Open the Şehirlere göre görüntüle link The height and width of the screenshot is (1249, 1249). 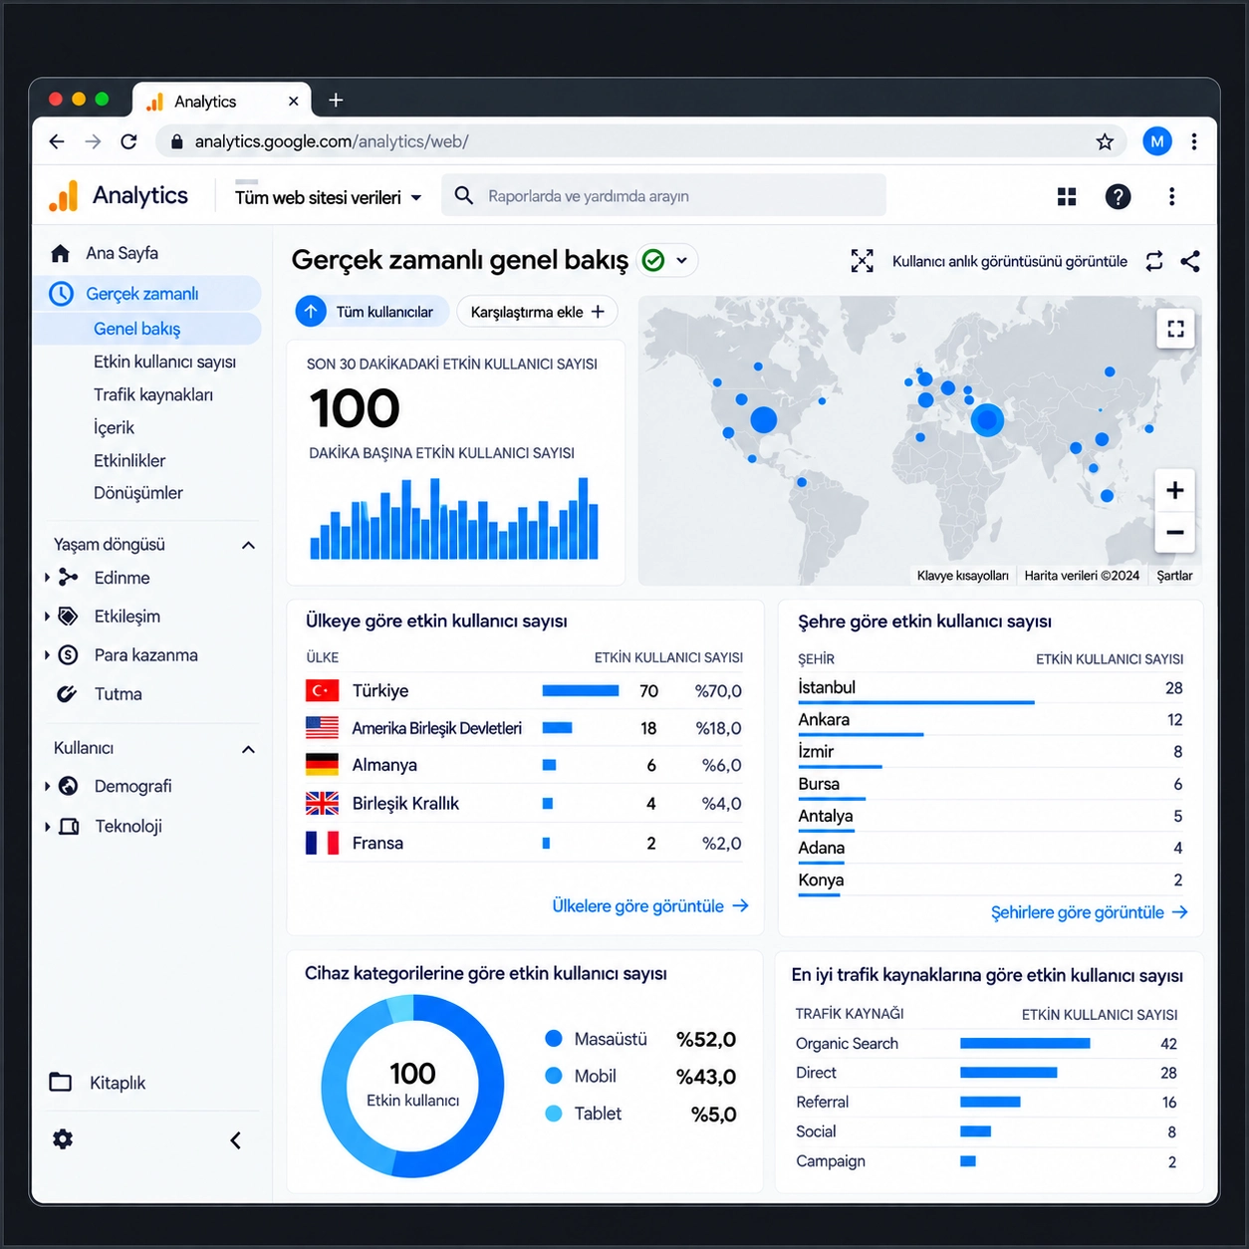(x=1090, y=912)
